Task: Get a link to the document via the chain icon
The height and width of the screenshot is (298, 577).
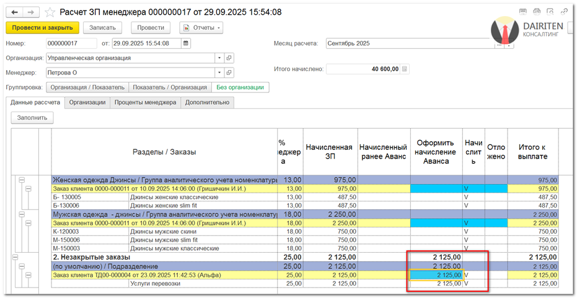Action: click(x=564, y=12)
